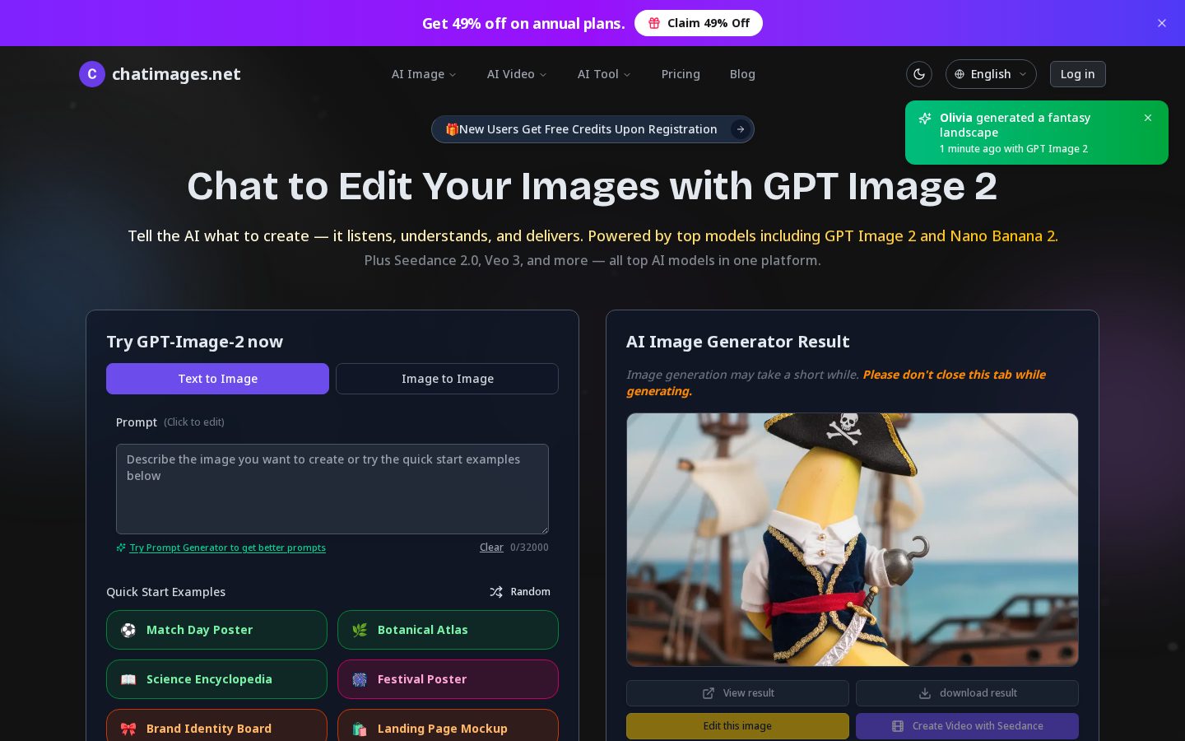1185x741 pixels.
Task: Open the Pricing page
Action: tap(681, 74)
